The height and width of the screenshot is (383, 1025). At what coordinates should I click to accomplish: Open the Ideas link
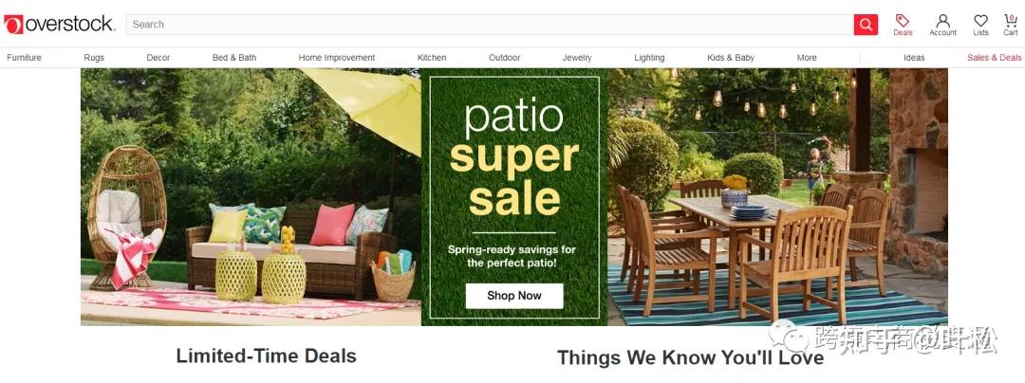[914, 58]
